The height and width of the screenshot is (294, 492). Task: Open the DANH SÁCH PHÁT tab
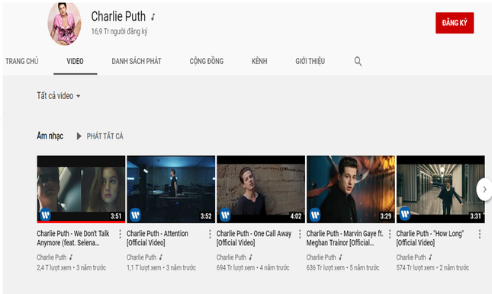[137, 61]
